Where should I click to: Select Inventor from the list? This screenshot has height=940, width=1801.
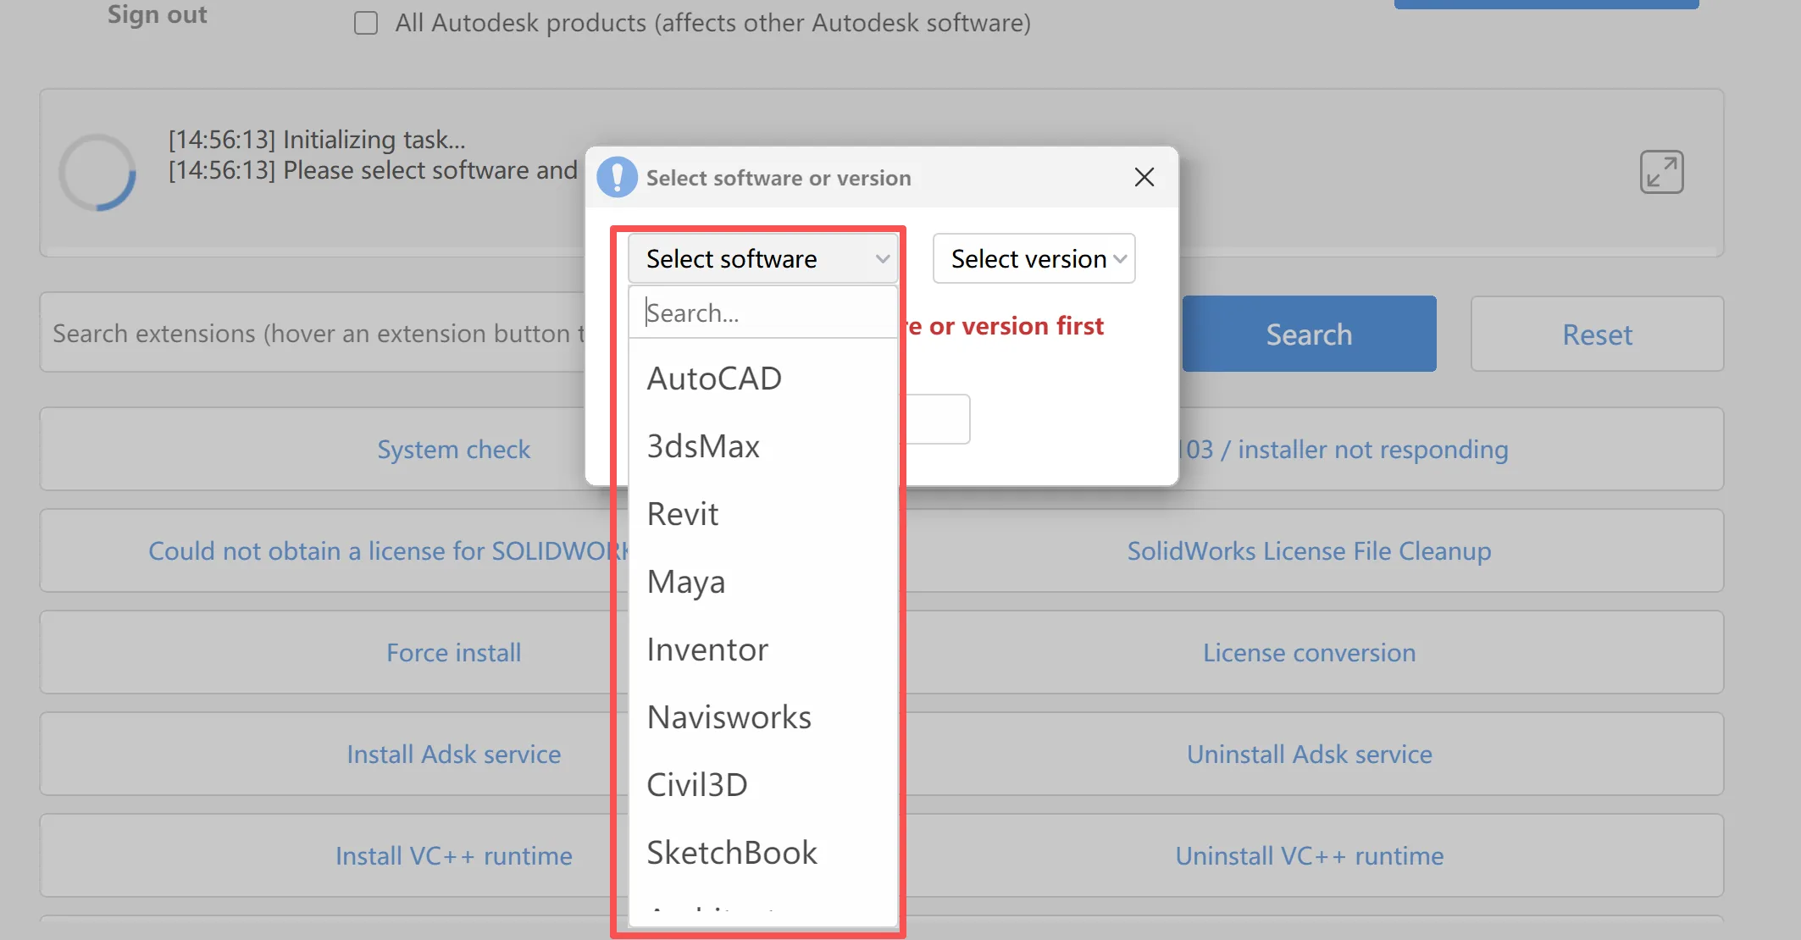pos(707,650)
